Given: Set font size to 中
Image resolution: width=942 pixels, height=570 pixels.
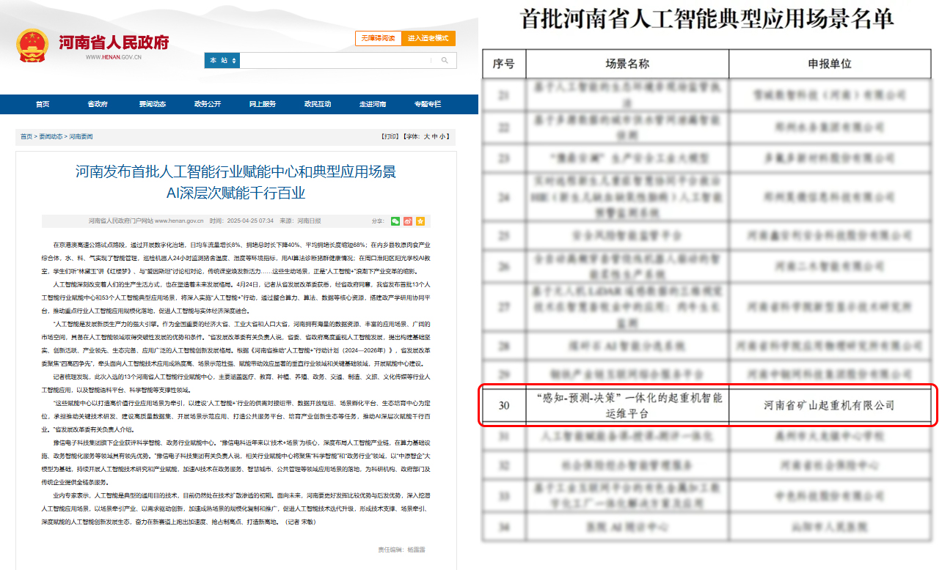Looking at the screenshot, I should [435, 136].
